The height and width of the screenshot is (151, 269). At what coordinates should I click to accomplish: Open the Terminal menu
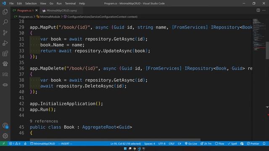(70, 3)
